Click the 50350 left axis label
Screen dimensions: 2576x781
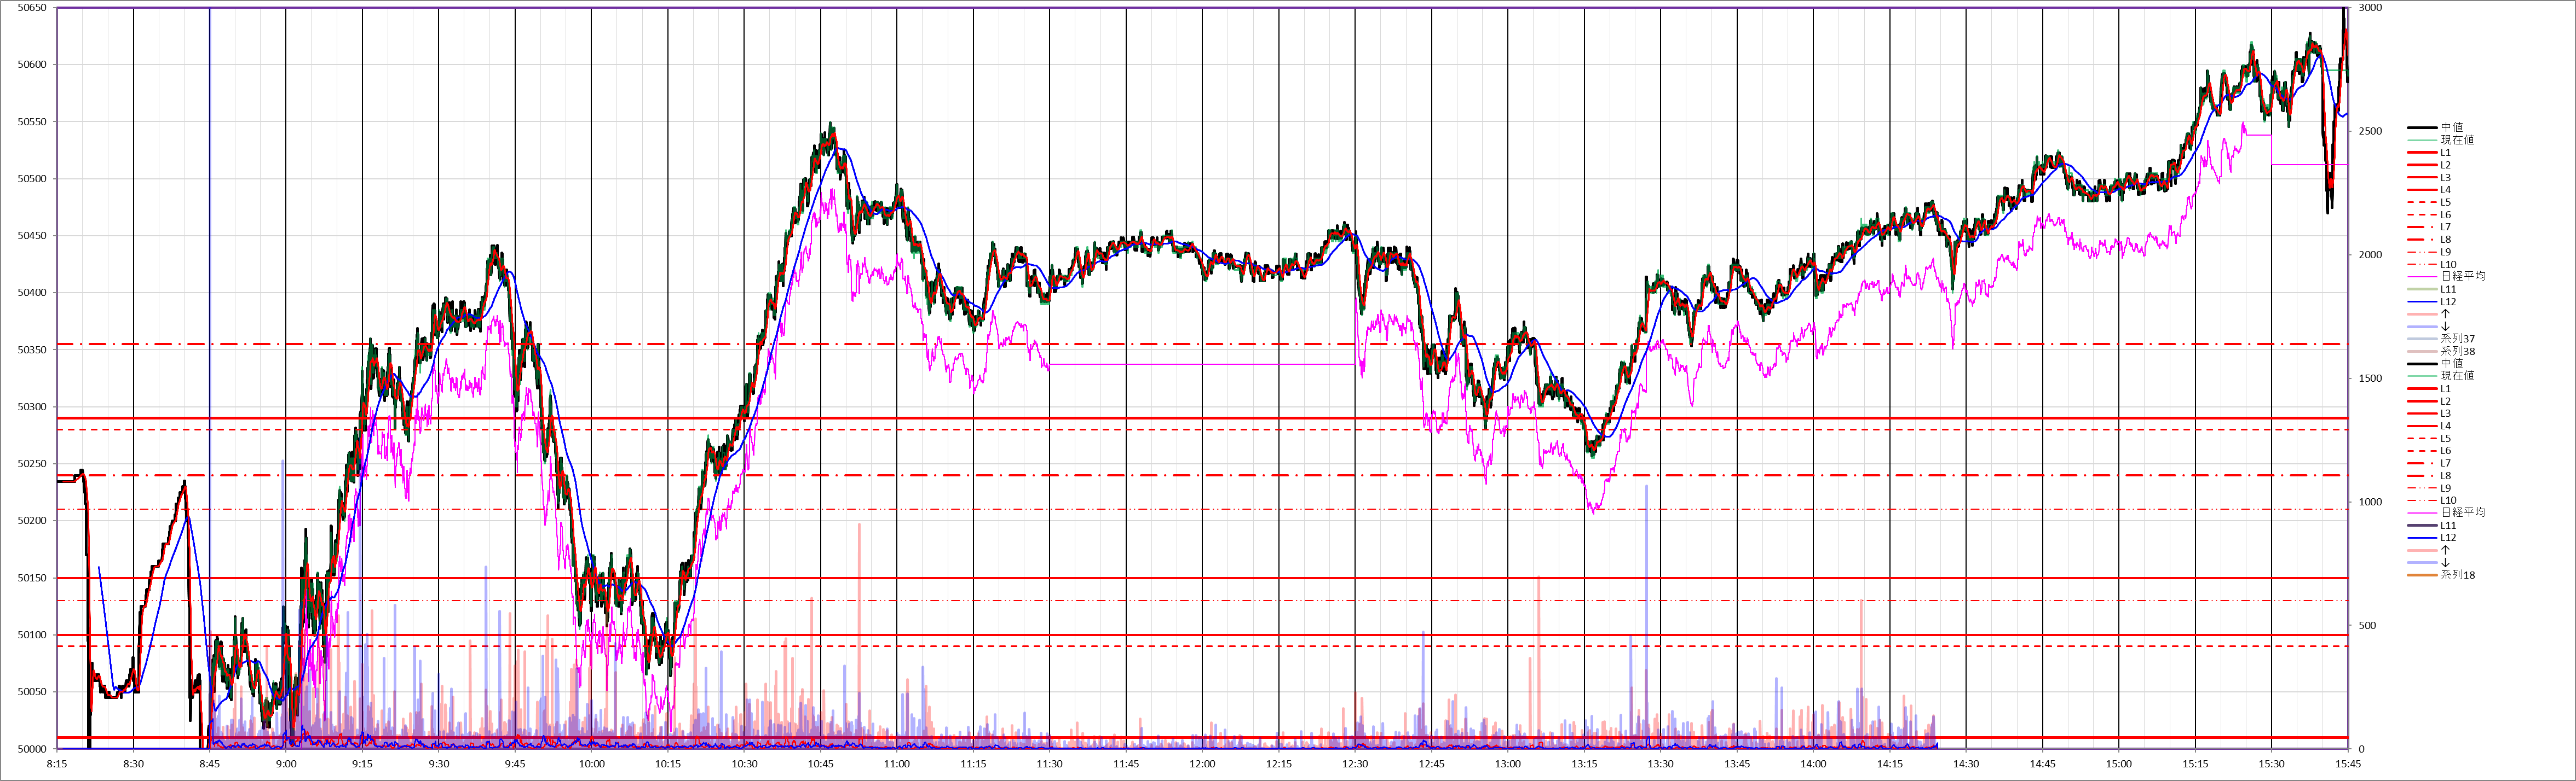[x=32, y=351]
